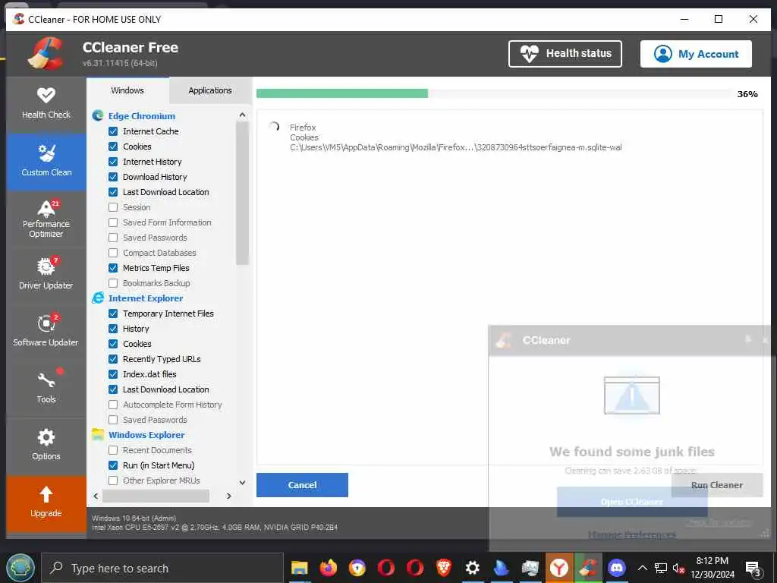The width and height of the screenshot is (777, 583).
Task: Click horizontal scroll right arrow
Action: pyautogui.click(x=228, y=496)
